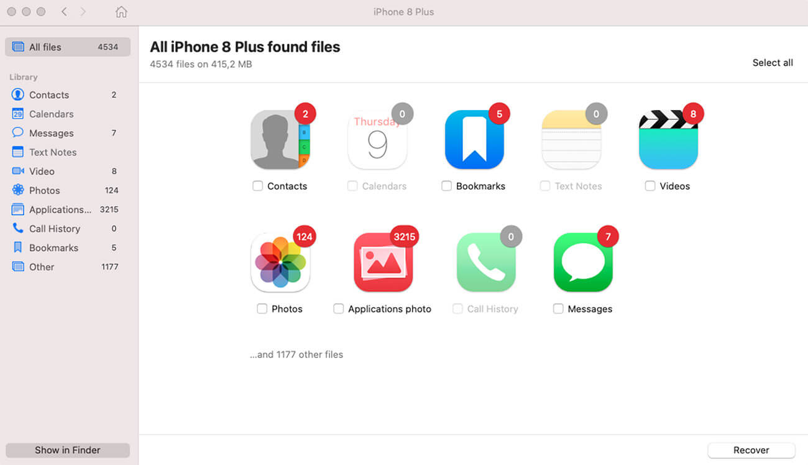Click the Recover button

click(x=751, y=450)
